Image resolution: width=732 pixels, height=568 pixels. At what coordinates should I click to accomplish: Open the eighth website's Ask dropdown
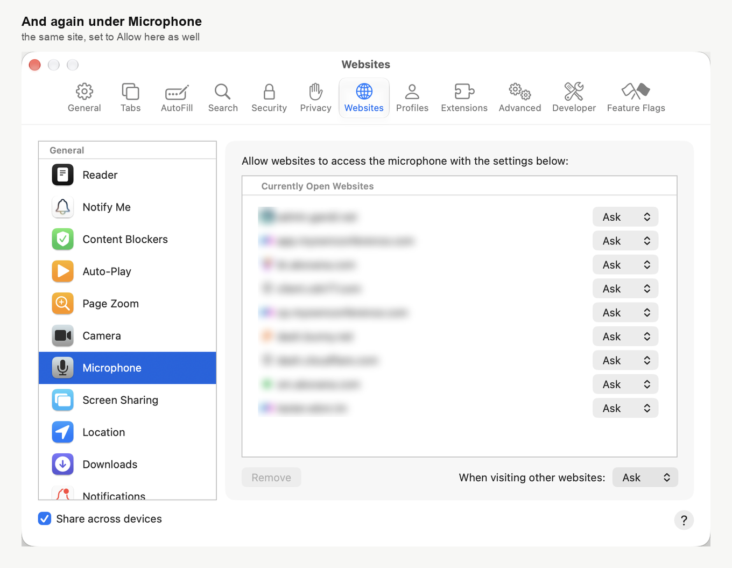pyautogui.click(x=625, y=384)
